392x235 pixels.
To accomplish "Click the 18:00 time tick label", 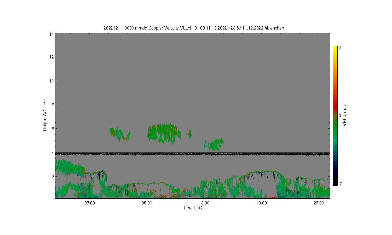I will (261, 203).
